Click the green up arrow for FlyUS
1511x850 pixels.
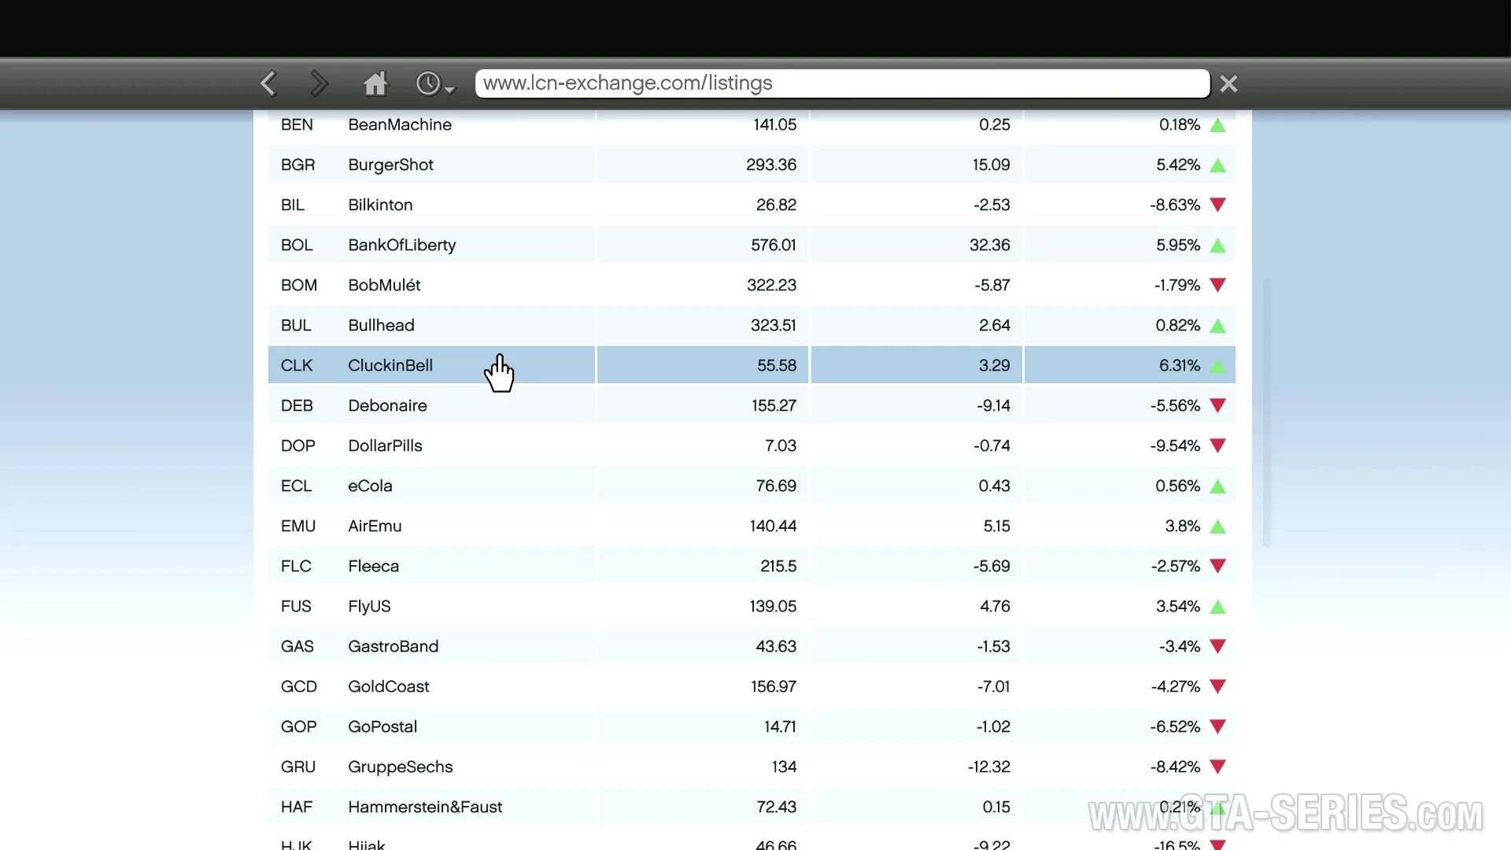point(1217,607)
